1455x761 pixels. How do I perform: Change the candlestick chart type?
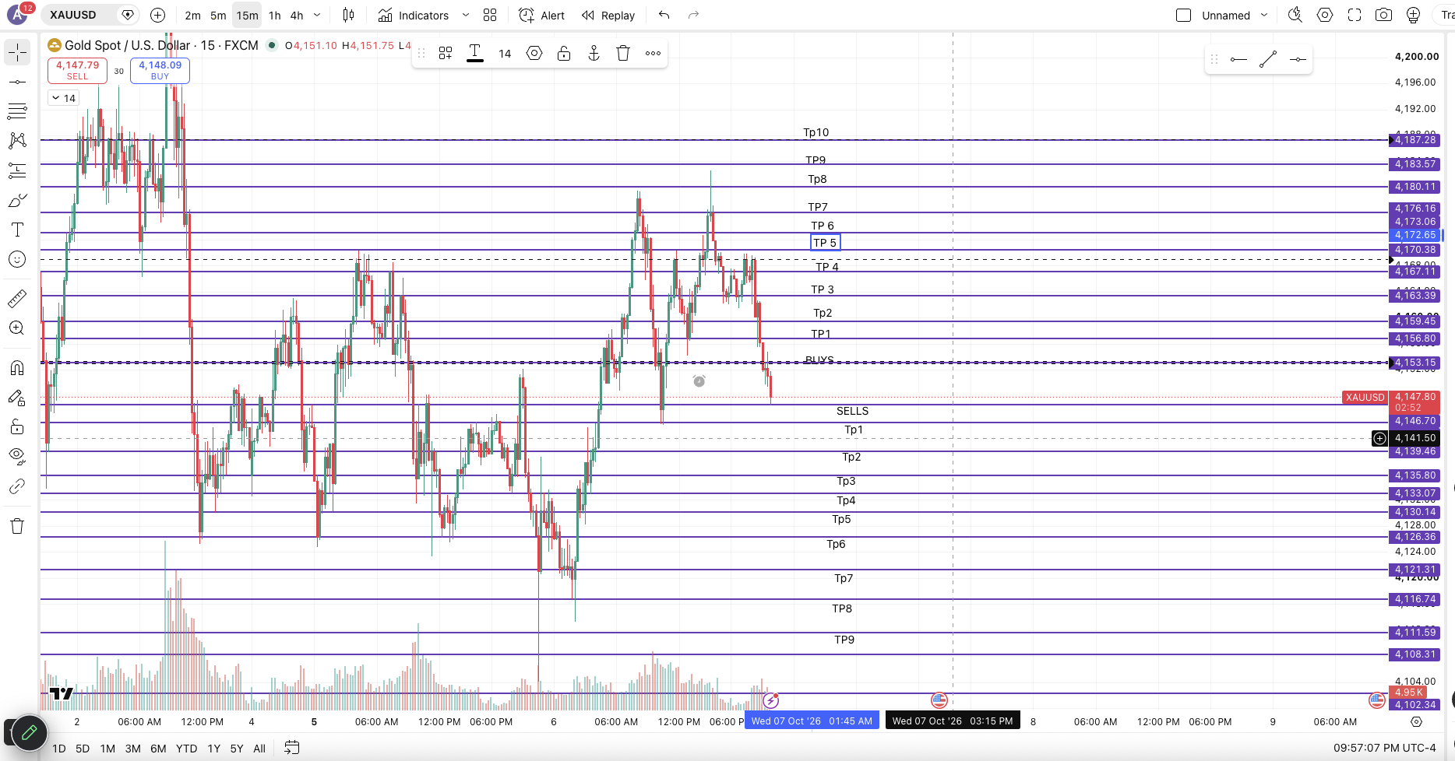[x=349, y=15]
